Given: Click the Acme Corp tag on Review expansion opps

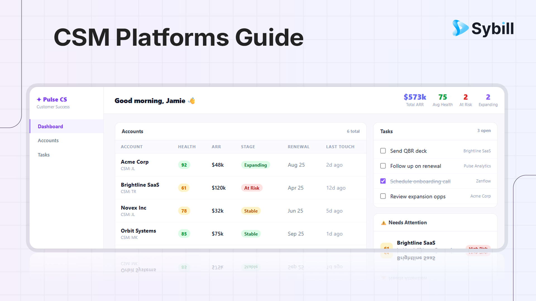Looking at the screenshot, I should (x=480, y=196).
